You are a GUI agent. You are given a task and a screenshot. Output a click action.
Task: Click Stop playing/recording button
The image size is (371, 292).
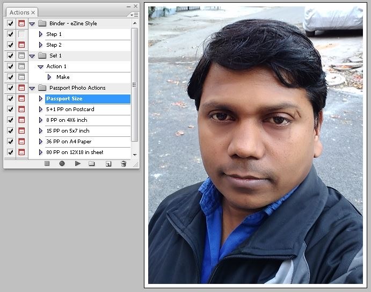tap(47, 164)
